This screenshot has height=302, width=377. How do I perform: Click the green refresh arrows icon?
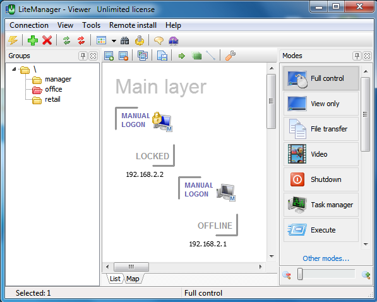[66, 40]
